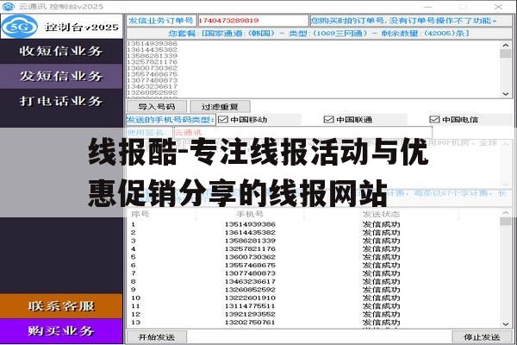Click the order number hint text box
Screen dimensions: 517x345
click(411, 21)
